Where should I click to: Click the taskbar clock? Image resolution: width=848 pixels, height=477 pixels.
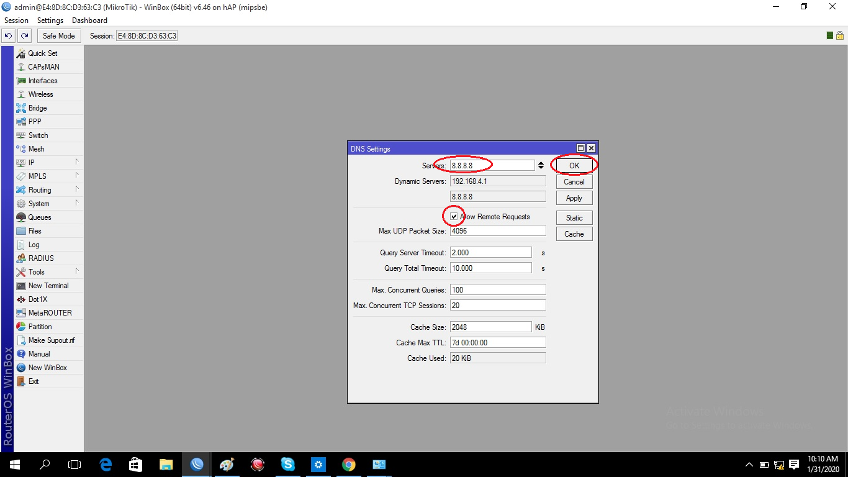[823, 464]
